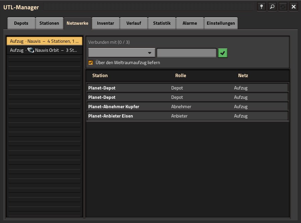Select the Aufzug Nauvis Orbit network entry
The width and height of the screenshot is (301, 223).
[44, 50]
